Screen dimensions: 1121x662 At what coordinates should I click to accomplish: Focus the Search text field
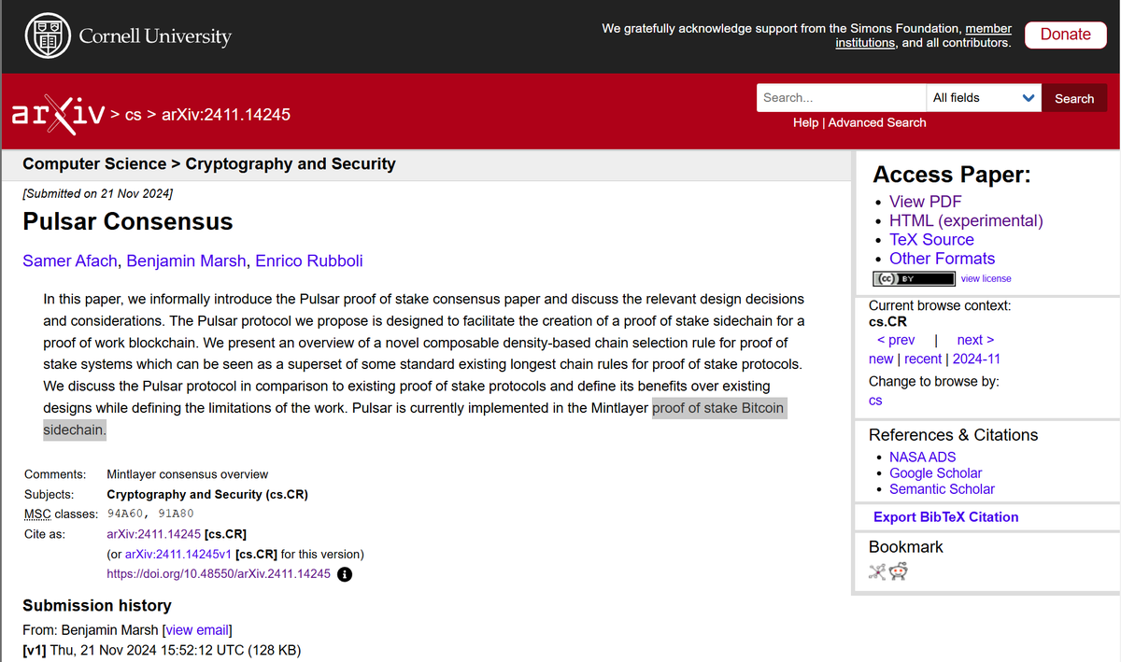[841, 98]
